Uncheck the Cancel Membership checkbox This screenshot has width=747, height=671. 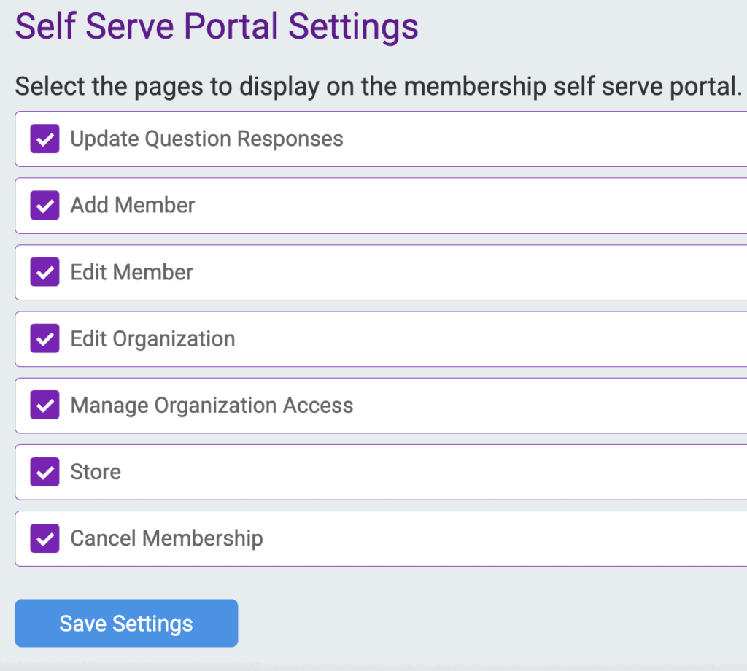pos(44,539)
